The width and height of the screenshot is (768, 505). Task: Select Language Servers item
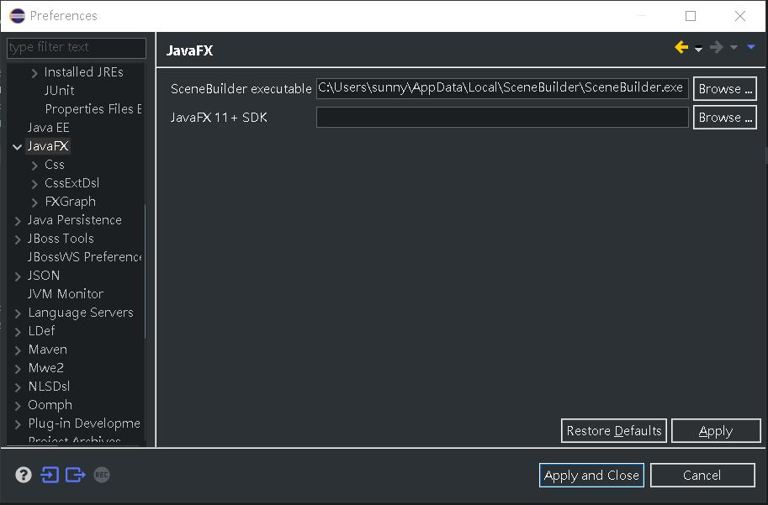click(81, 313)
